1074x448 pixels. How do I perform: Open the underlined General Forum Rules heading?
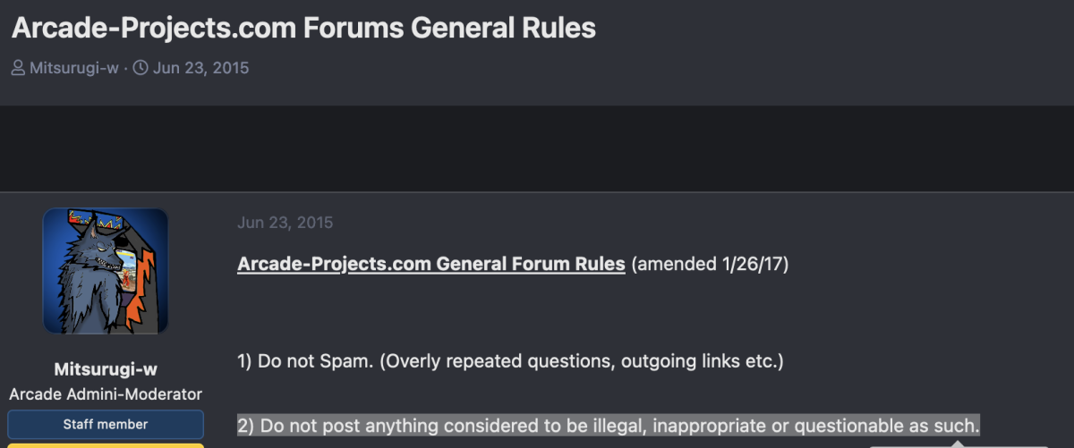(431, 265)
